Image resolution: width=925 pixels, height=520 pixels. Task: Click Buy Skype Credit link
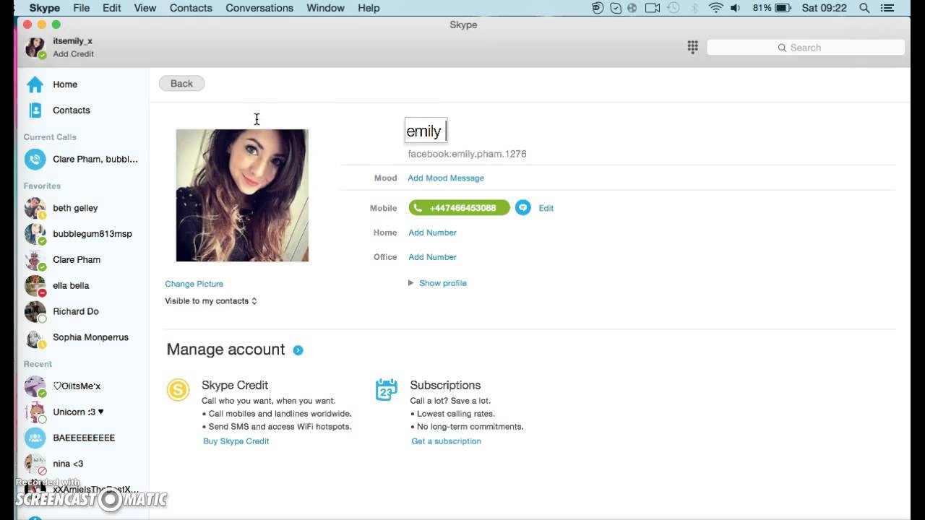point(236,441)
